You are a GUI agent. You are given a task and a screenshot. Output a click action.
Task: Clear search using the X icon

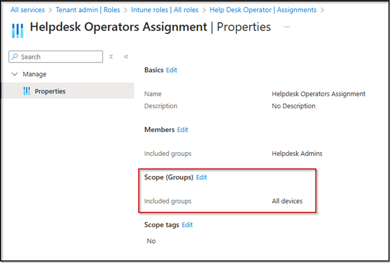click(111, 57)
